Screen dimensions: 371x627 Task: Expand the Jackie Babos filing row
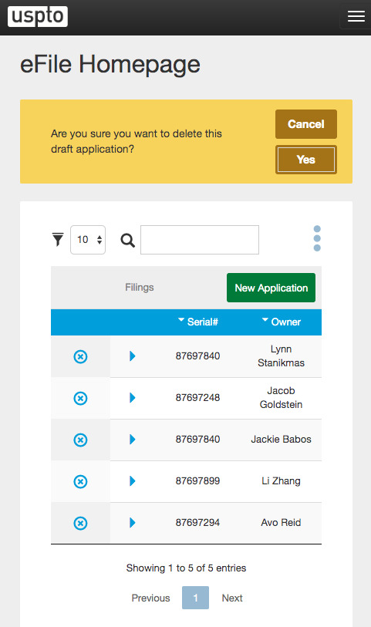pos(133,440)
